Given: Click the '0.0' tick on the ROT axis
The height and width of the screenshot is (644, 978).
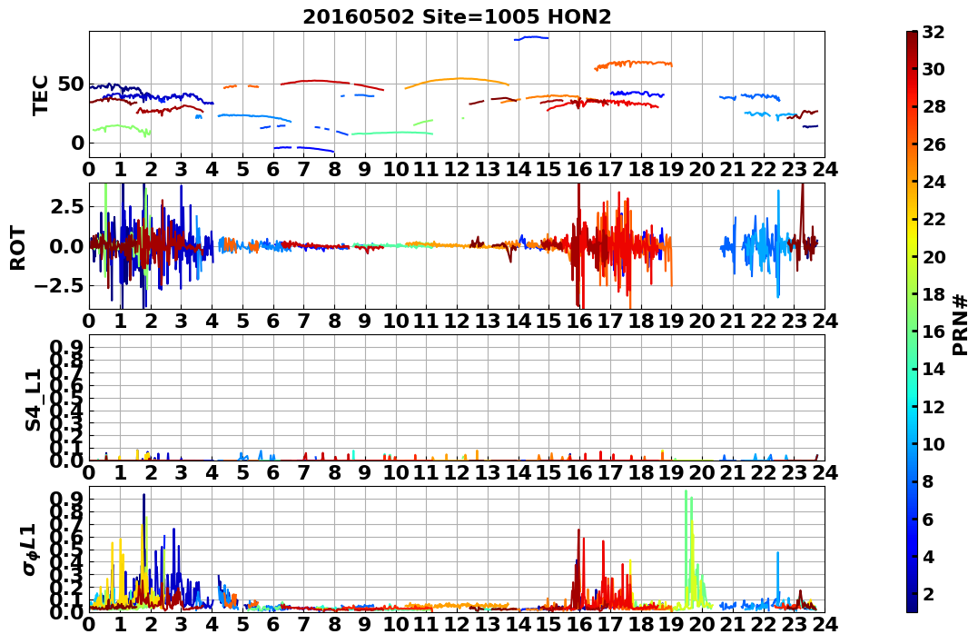Looking at the screenshot, I should 65,246.
